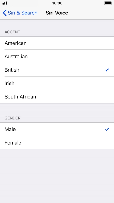
Task: Choose the Australian accent option
Action: tap(57, 57)
